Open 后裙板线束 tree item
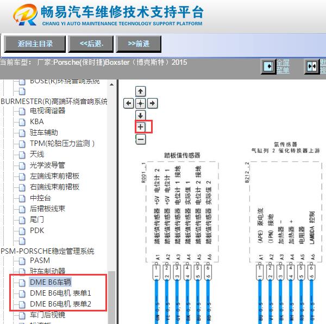The height and width of the screenshot is (324, 326). (x=47, y=209)
